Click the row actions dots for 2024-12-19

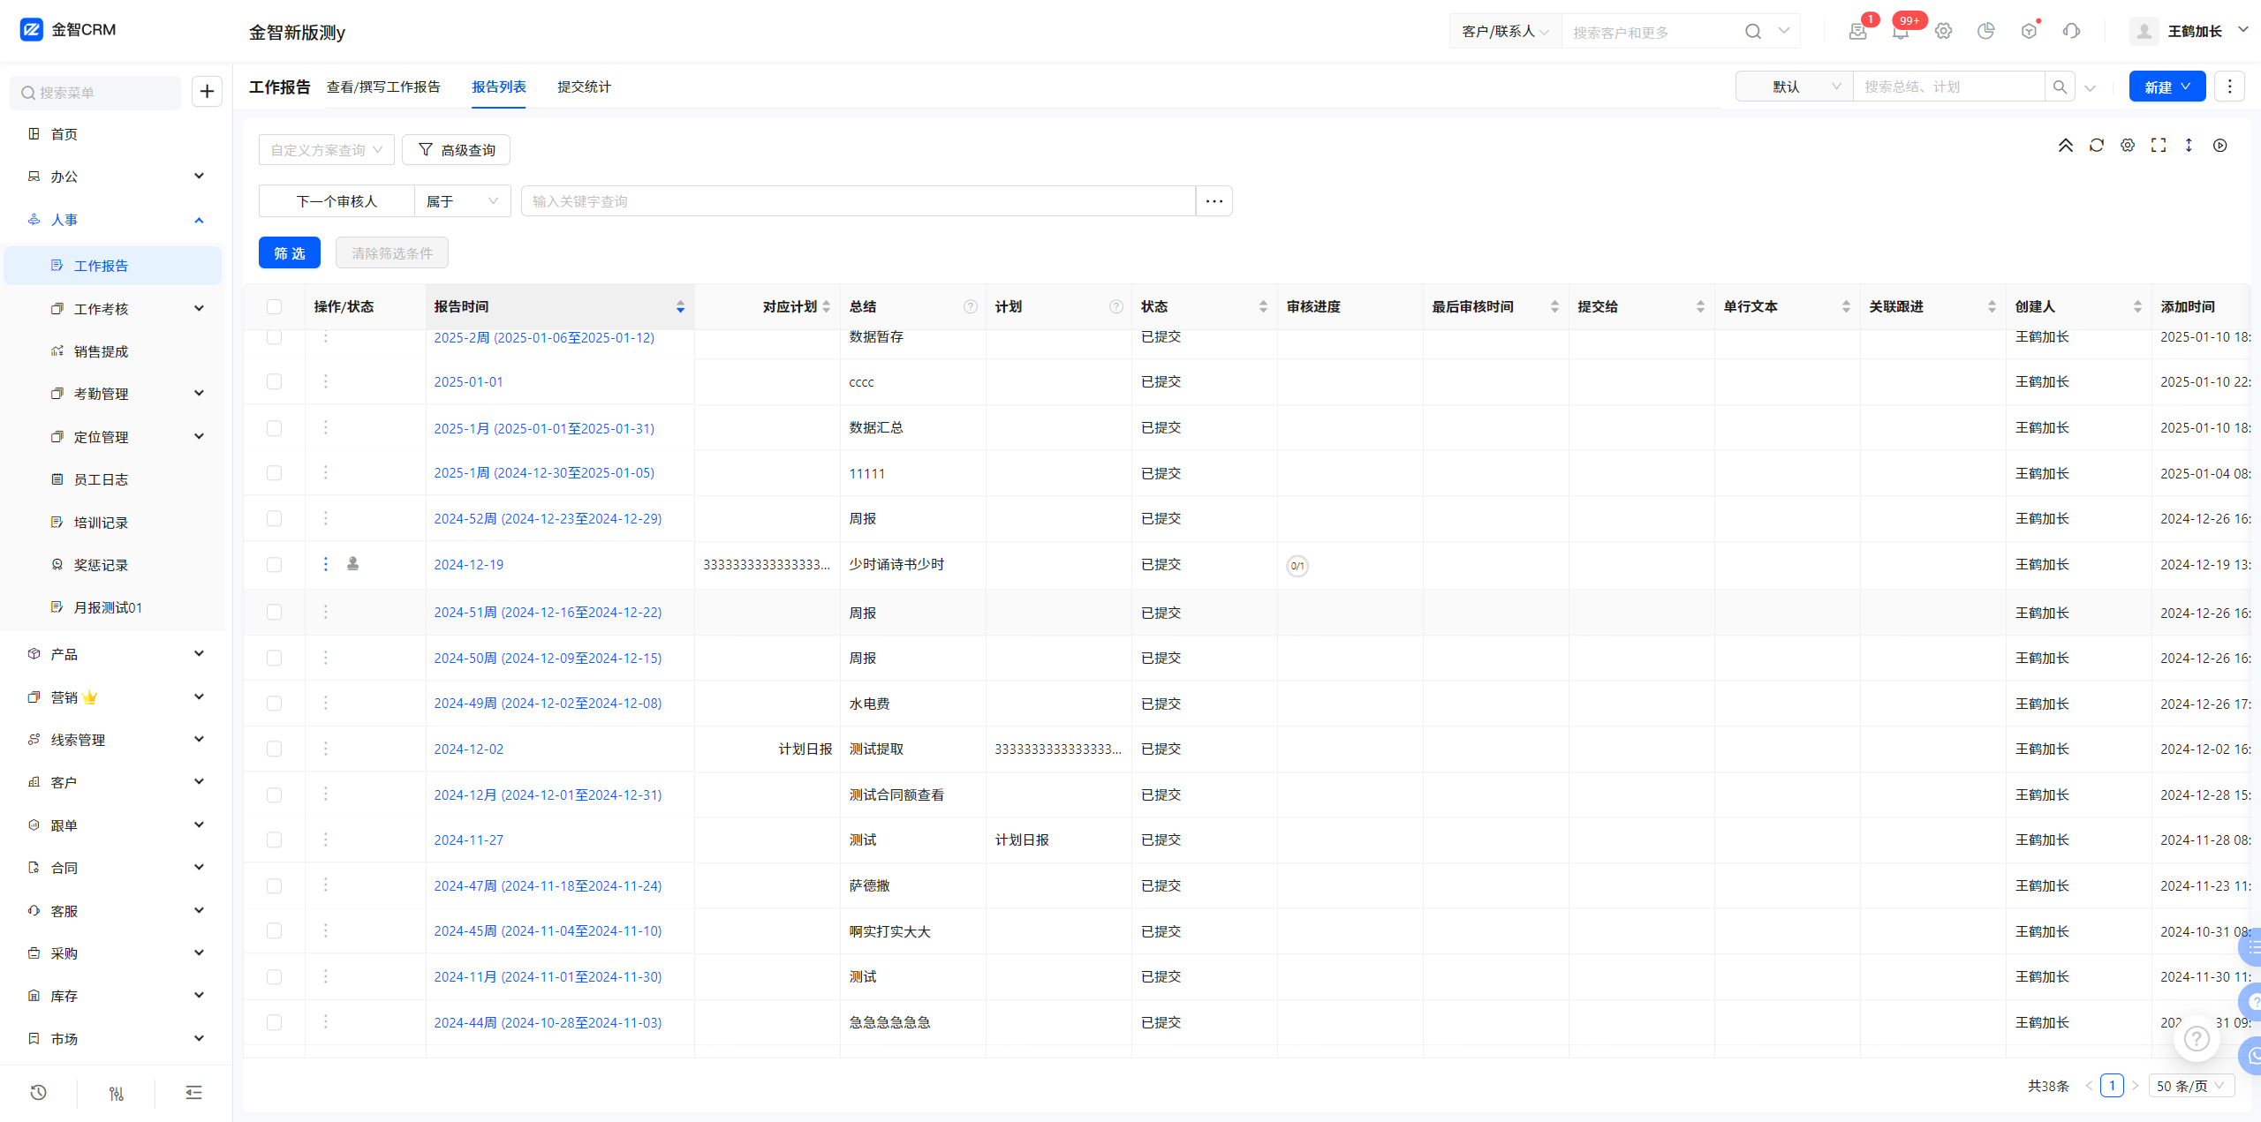[x=325, y=564]
